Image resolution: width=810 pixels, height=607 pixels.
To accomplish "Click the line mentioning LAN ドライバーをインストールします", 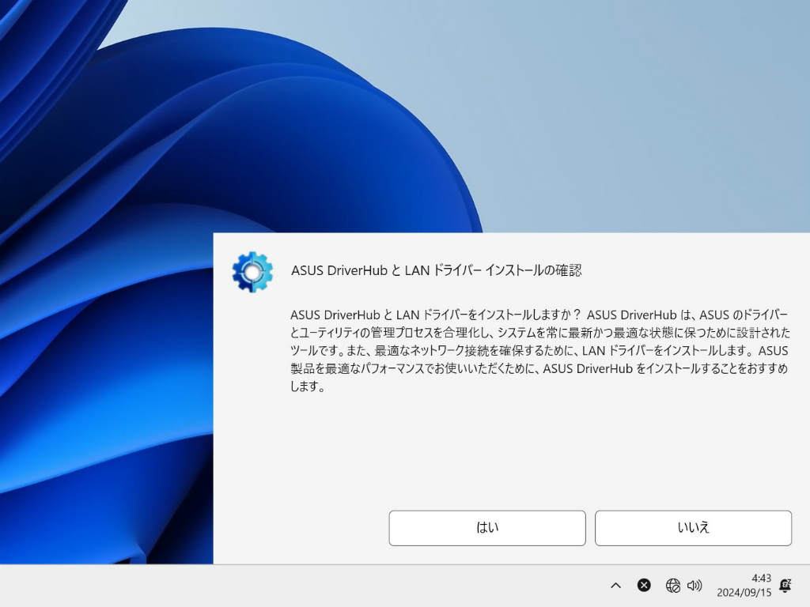I will tap(539, 350).
